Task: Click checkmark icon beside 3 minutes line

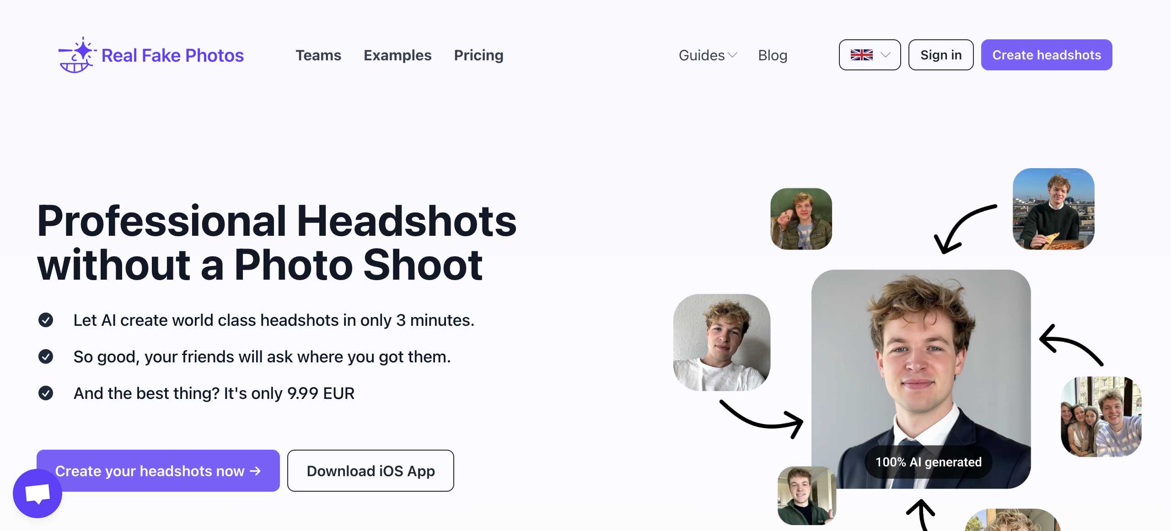Action: (x=46, y=320)
